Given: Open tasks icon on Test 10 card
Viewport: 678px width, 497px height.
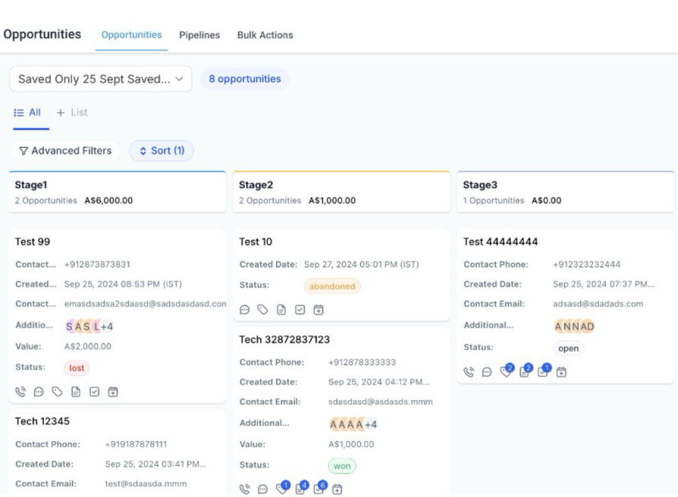Looking at the screenshot, I should coord(300,310).
